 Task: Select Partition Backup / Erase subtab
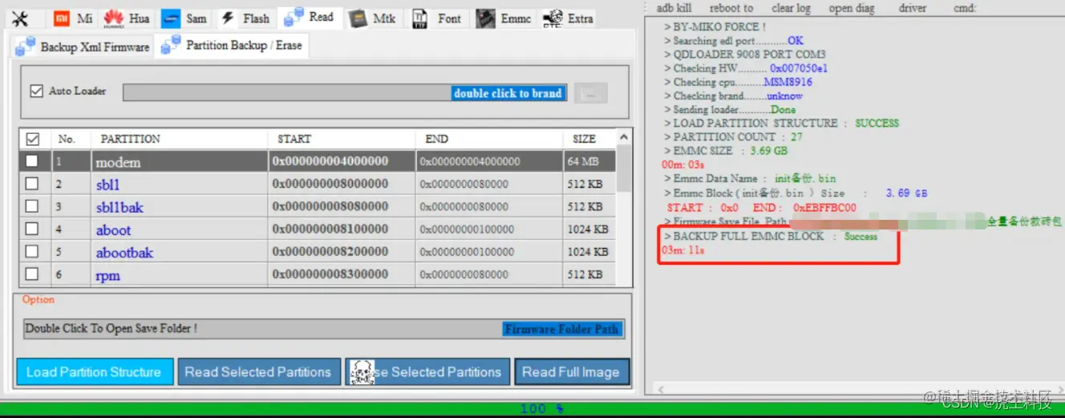[232, 45]
